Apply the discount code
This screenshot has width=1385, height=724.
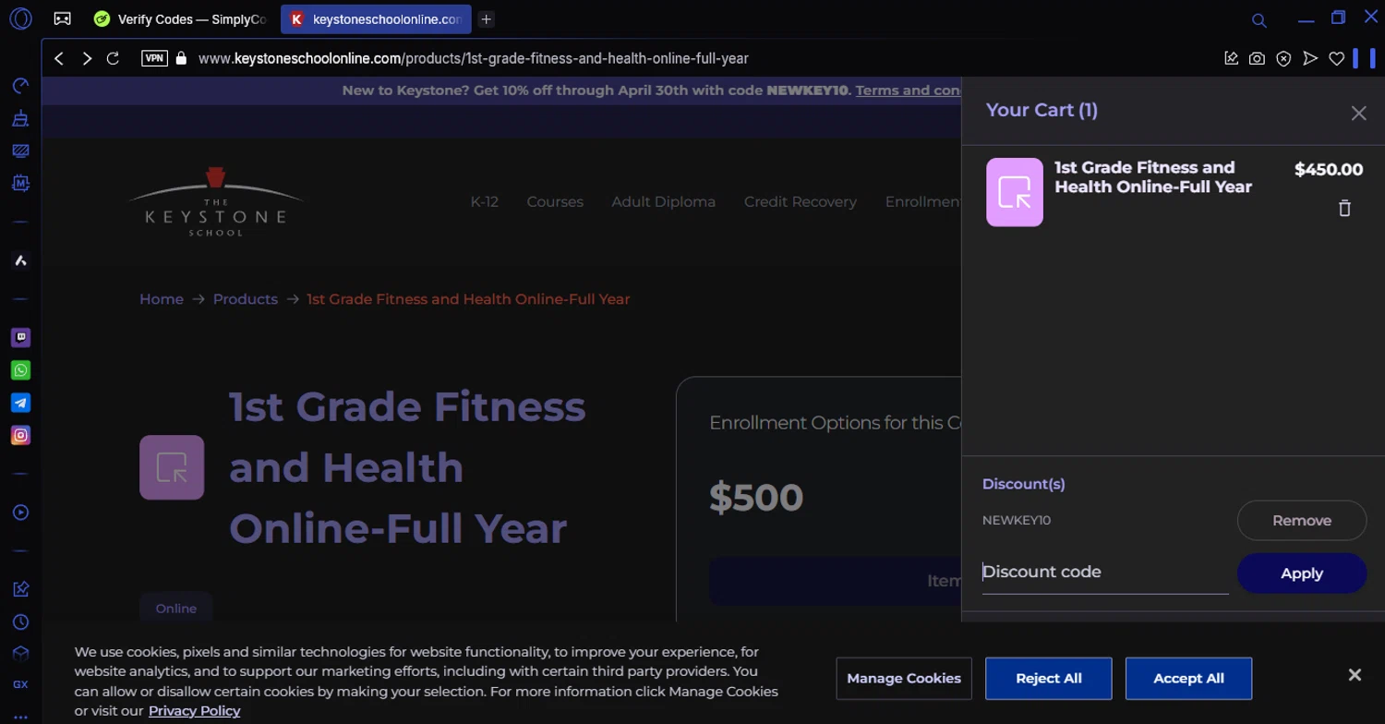[1301, 573]
